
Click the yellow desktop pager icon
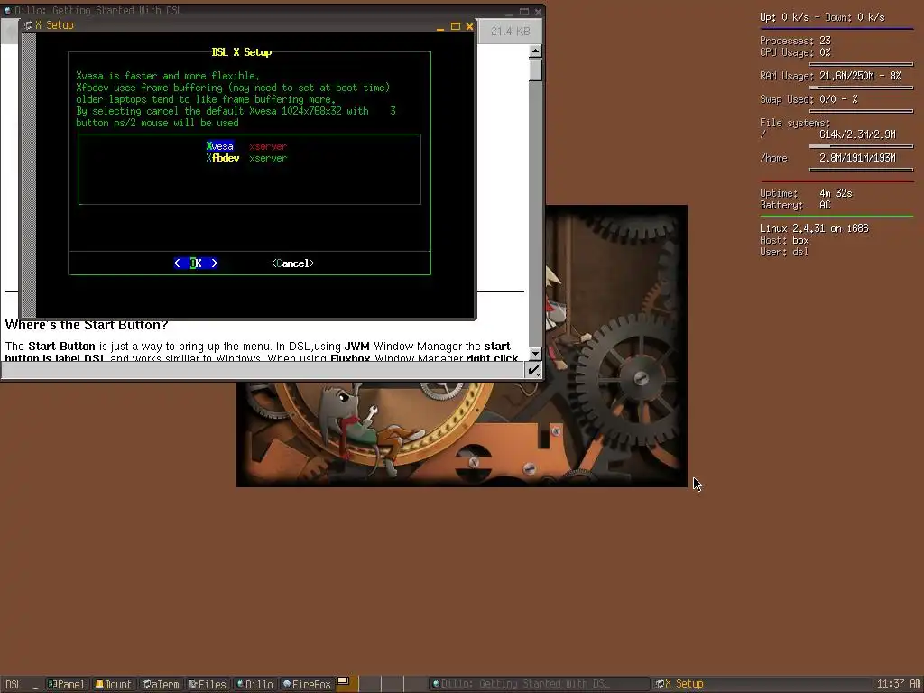(344, 681)
